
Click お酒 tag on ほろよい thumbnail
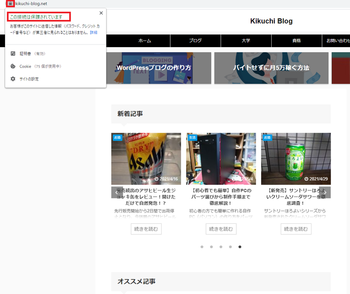coord(267,137)
